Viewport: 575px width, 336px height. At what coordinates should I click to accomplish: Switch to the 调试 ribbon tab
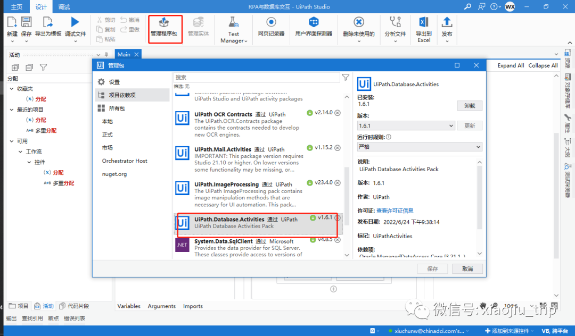pos(64,7)
